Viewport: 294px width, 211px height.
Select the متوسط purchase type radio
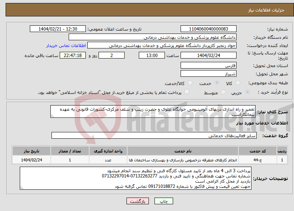click(223, 92)
